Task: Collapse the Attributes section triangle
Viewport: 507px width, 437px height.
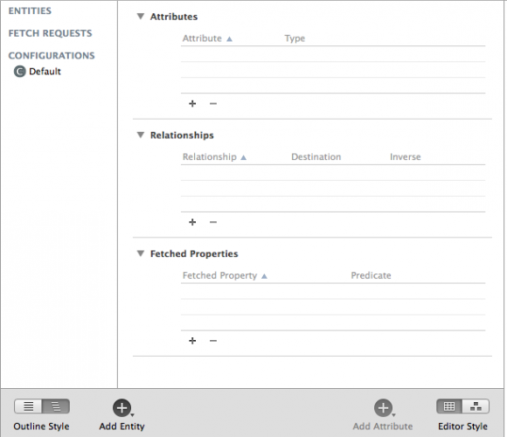Action: click(x=141, y=16)
